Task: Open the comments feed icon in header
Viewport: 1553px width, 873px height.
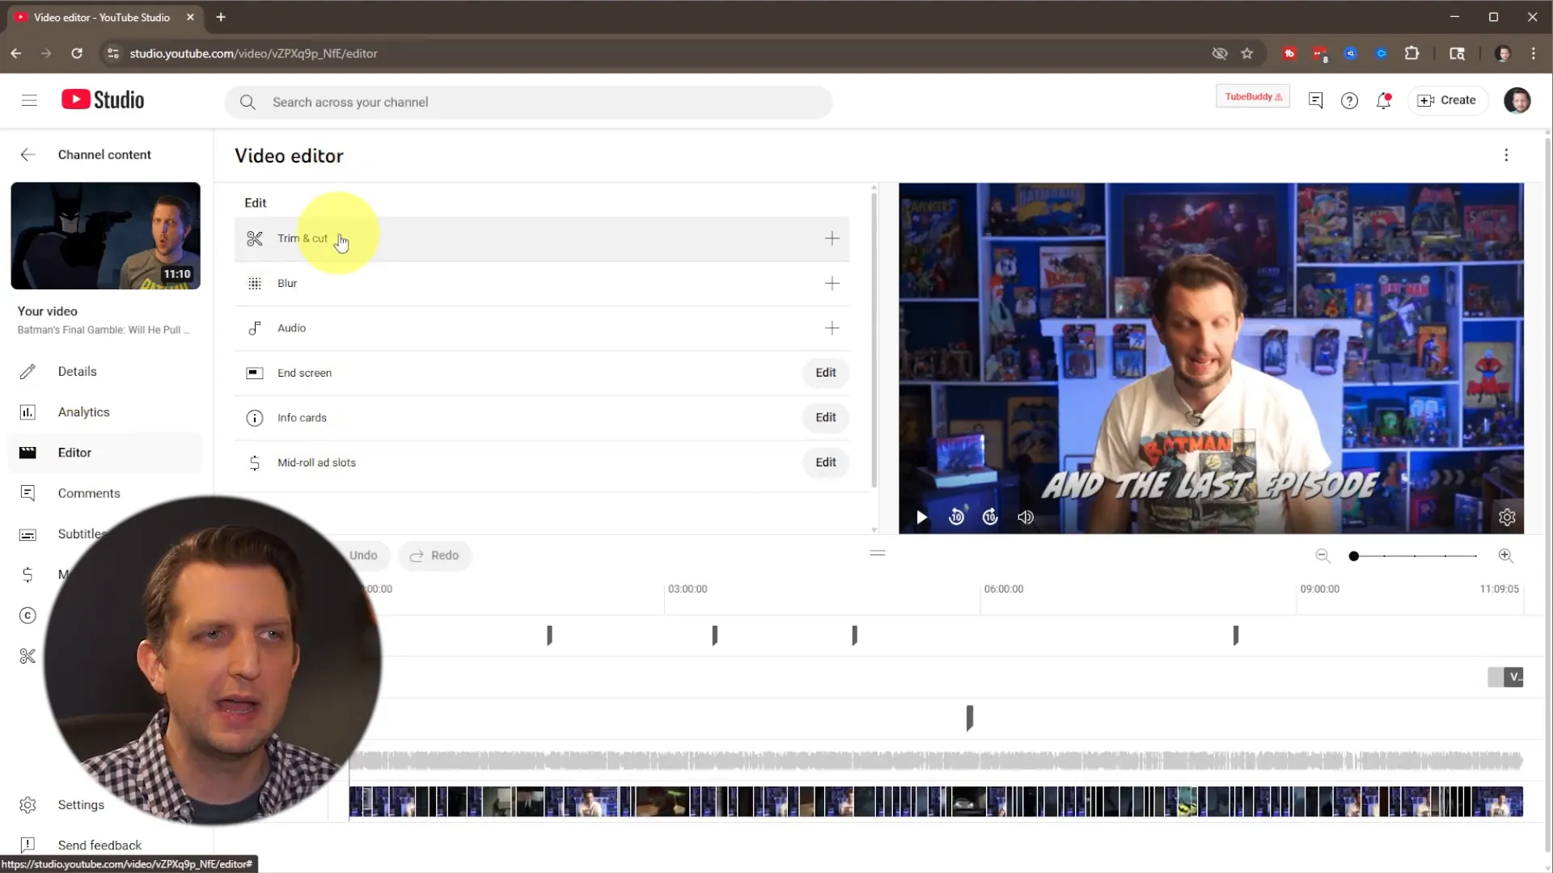Action: tap(1315, 100)
